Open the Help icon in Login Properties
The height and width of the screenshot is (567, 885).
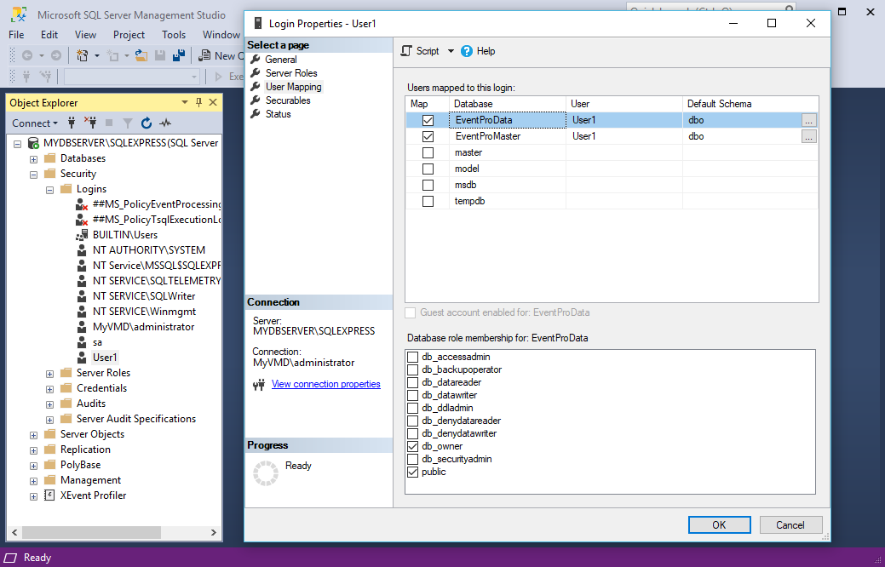click(467, 51)
